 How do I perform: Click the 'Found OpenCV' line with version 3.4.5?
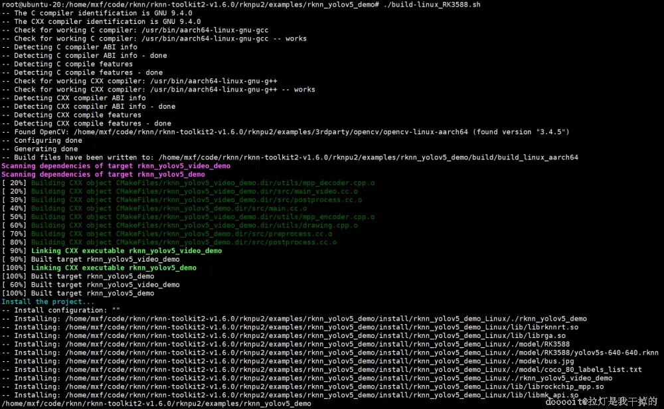pyautogui.click(x=286, y=131)
